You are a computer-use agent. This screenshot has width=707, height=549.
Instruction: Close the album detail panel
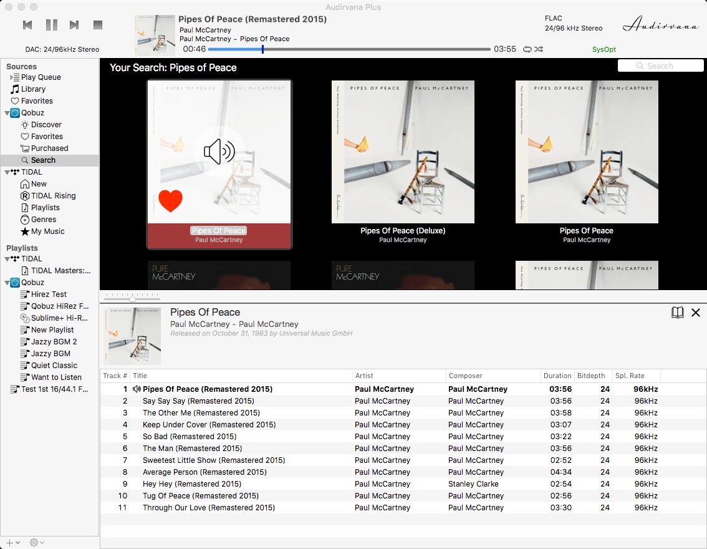tap(696, 312)
